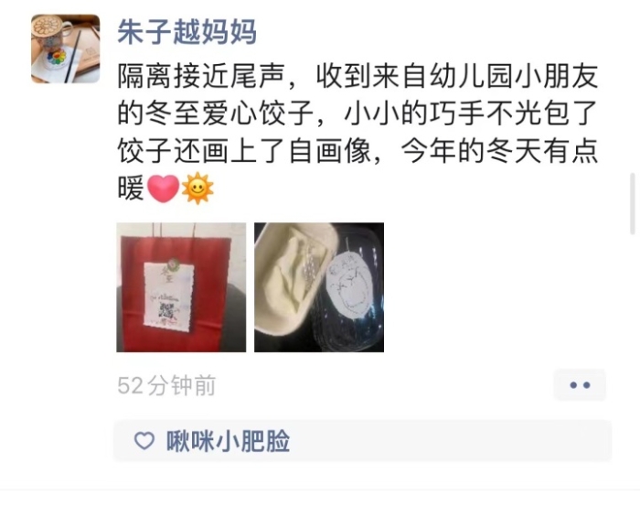This screenshot has height=506, width=640.
Task: Click the smiling sun emoji
Action: coord(197,188)
